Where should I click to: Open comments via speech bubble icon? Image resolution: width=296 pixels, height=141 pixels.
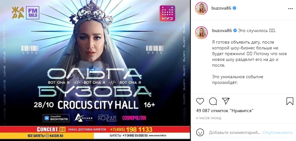[x=213, y=101]
